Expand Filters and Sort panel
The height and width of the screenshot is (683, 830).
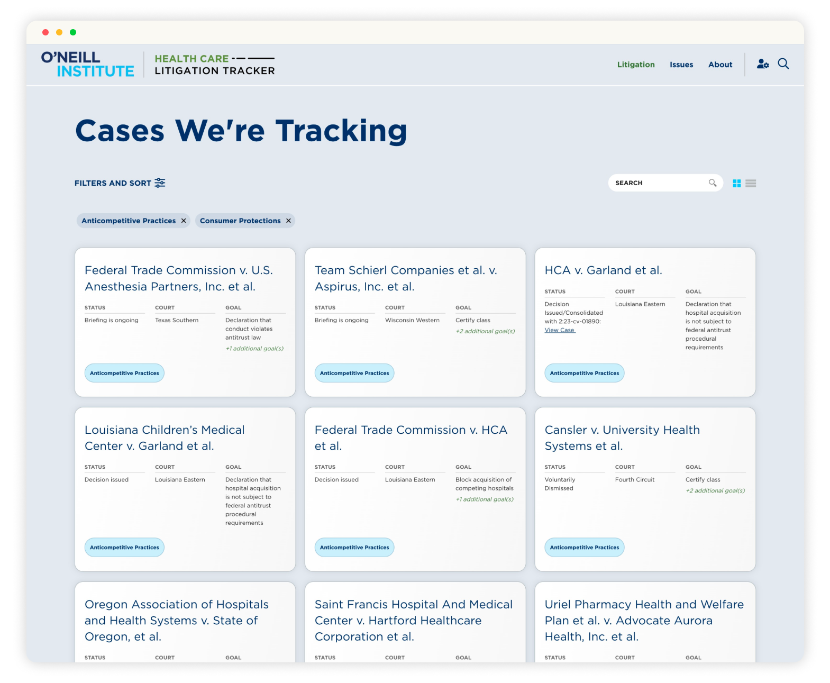[x=120, y=183]
